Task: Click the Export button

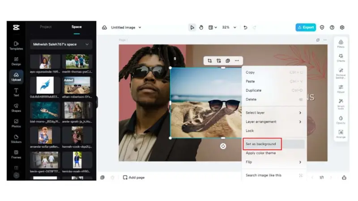Action: click(306, 27)
